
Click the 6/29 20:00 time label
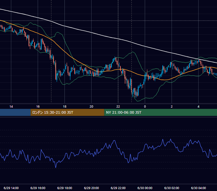(91, 188)
